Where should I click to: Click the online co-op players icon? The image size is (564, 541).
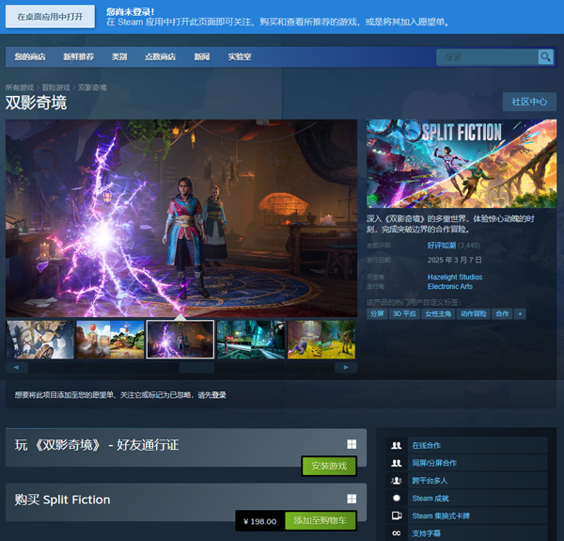pos(397,446)
